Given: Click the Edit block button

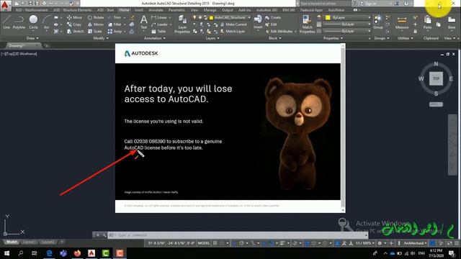Looking at the screenshot, I should 271,24.
